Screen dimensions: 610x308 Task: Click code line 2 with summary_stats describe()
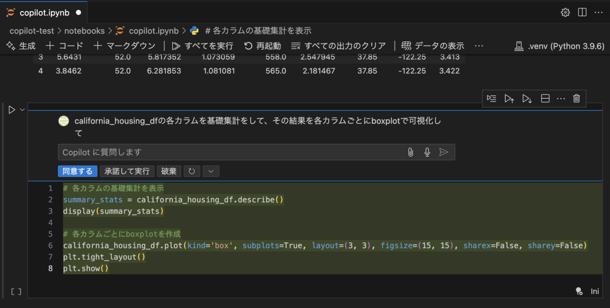(173, 200)
